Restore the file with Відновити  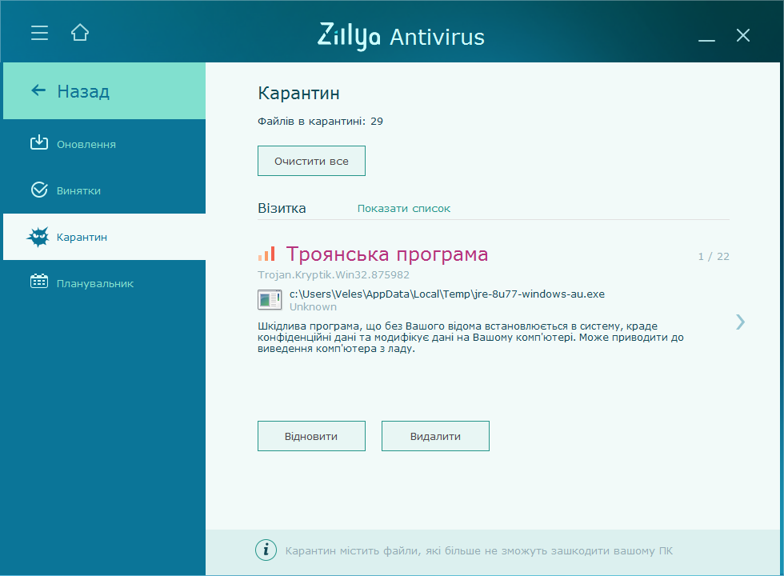point(311,435)
